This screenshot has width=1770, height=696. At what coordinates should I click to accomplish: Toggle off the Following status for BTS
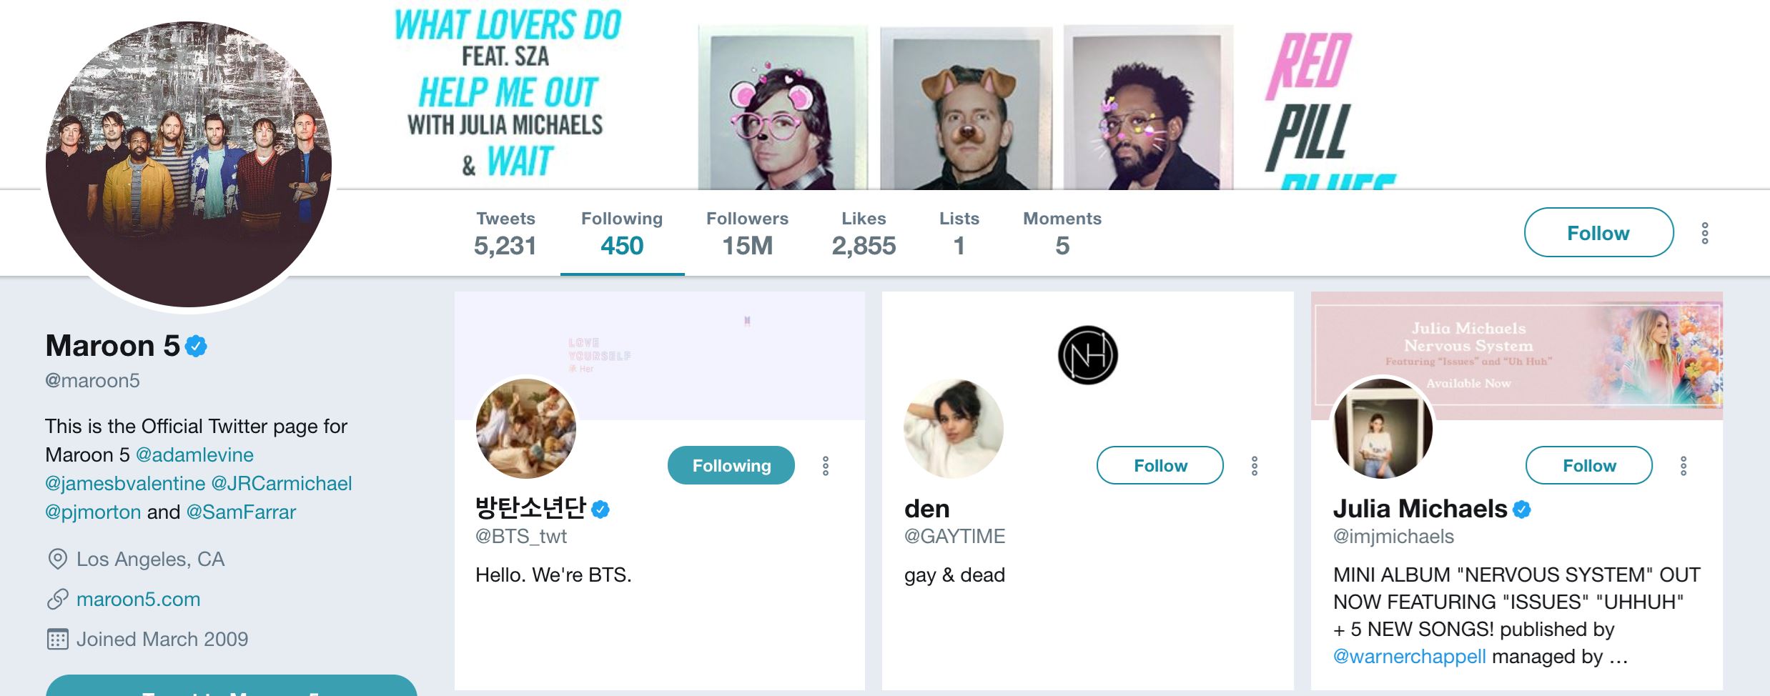tap(731, 465)
